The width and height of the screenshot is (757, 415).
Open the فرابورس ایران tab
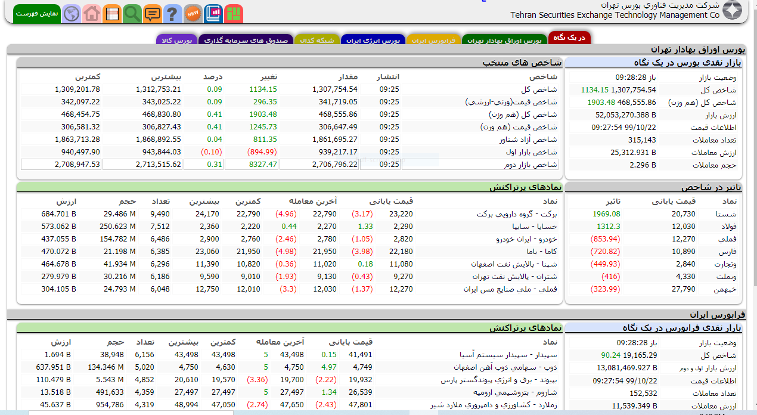point(433,41)
